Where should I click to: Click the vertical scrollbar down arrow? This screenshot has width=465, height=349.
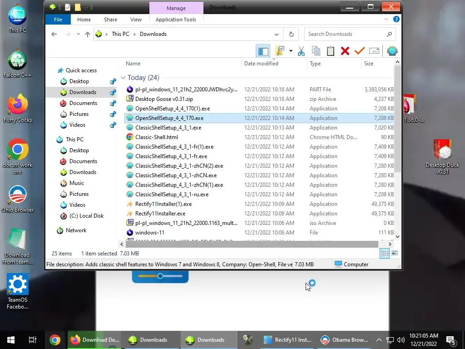coord(398,237)
